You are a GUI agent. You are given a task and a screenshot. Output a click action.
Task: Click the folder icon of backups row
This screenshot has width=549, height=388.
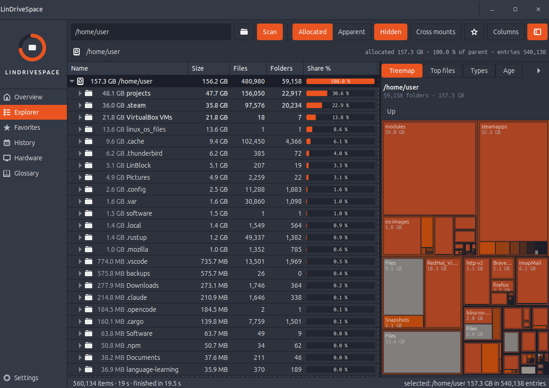pyautogui.click(x=89, y=273)
